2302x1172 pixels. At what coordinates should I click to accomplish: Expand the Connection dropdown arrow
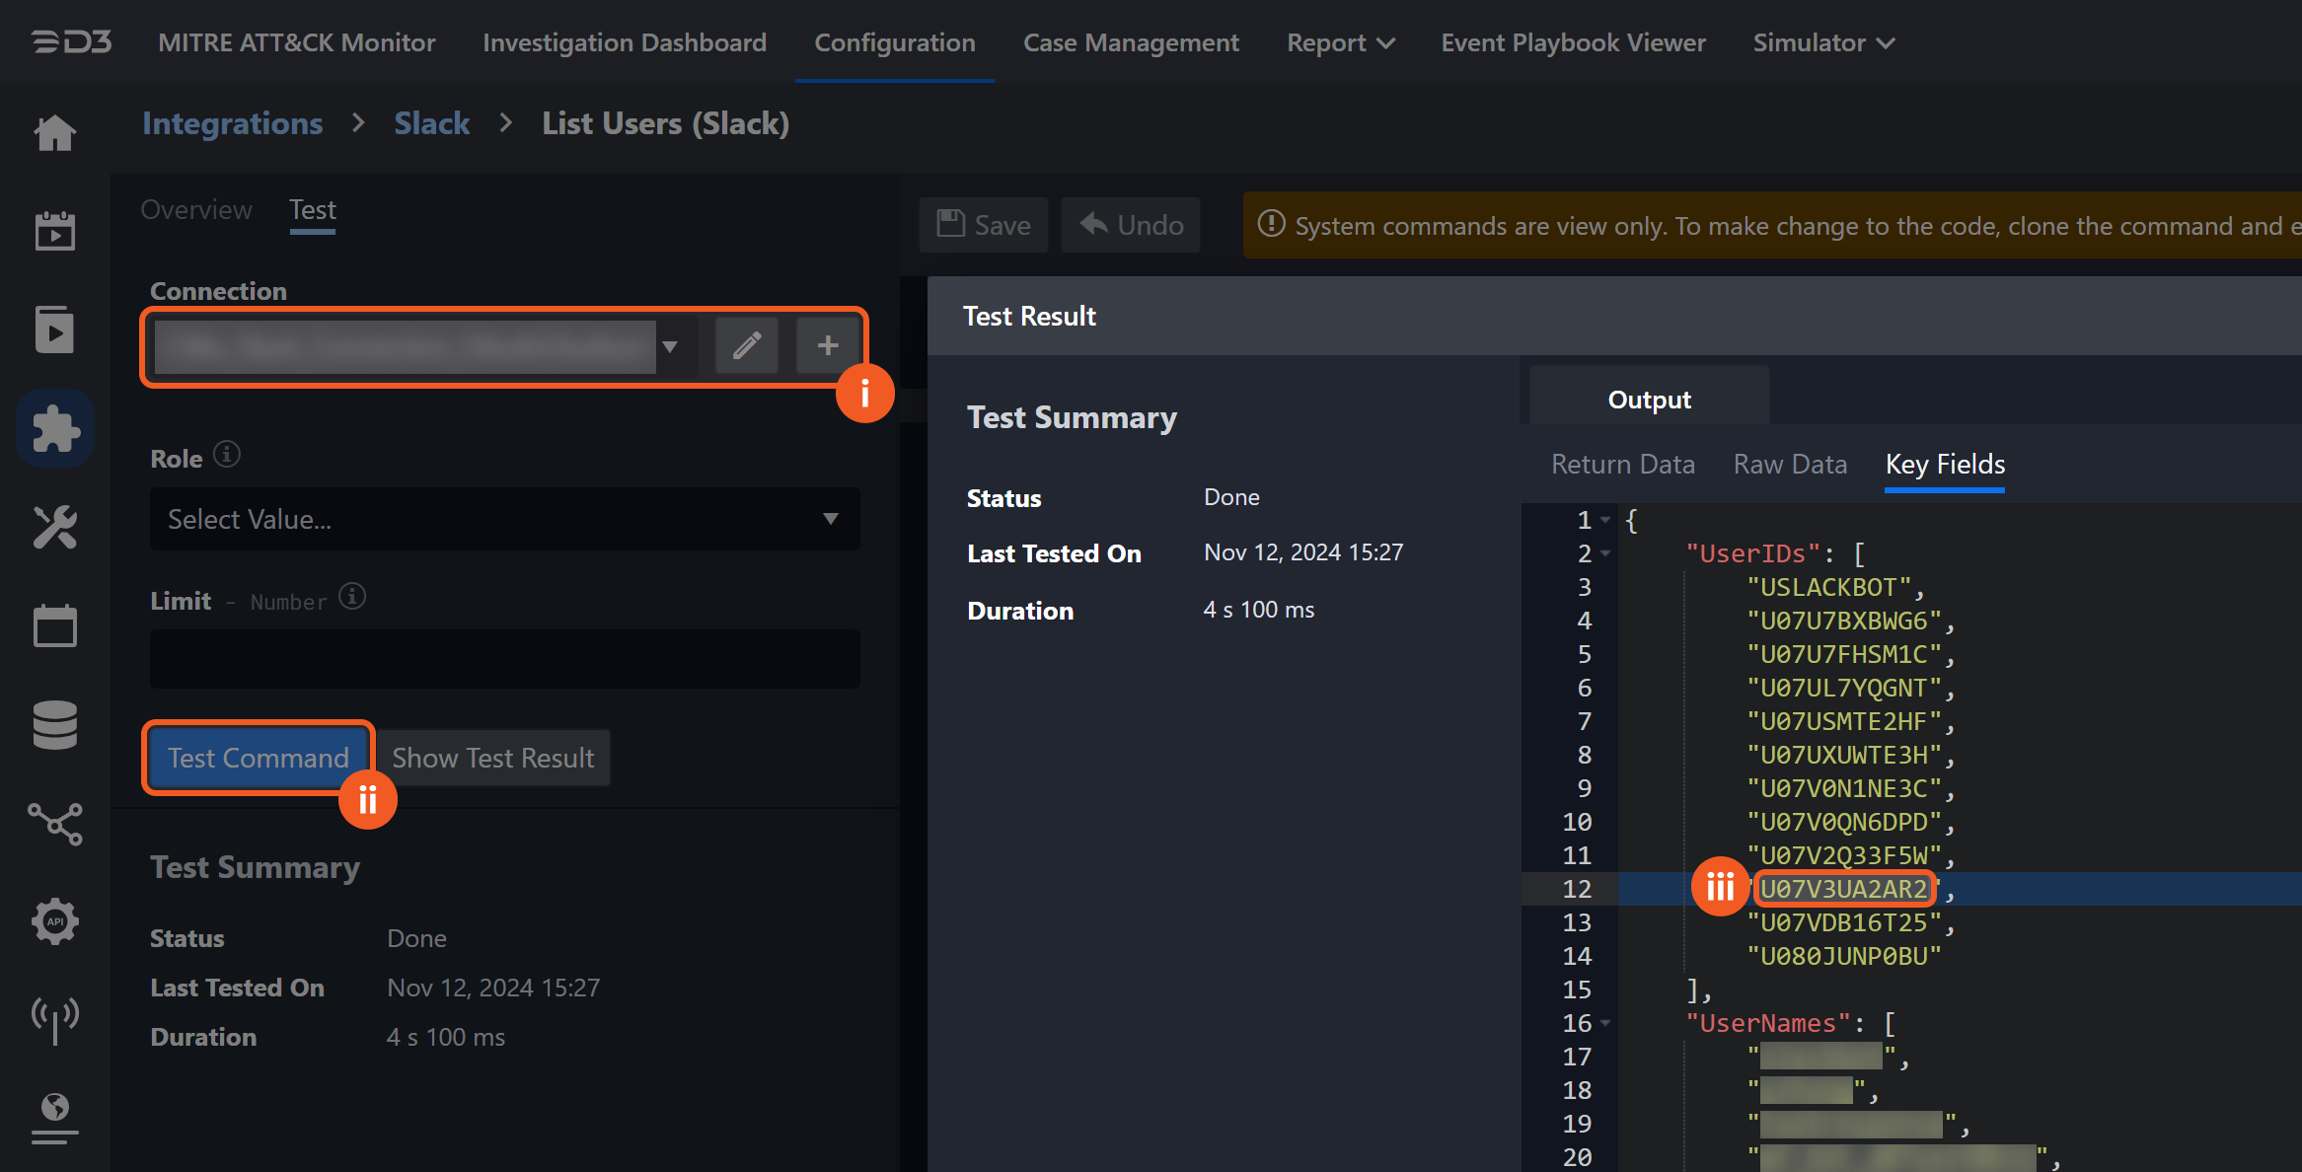tap(670, 346)
